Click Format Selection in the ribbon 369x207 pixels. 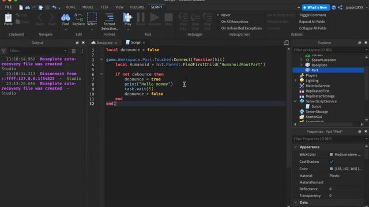[109, 22]
